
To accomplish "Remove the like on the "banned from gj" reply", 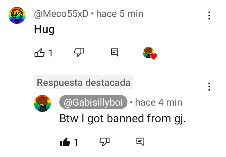I will click(65, 142).
